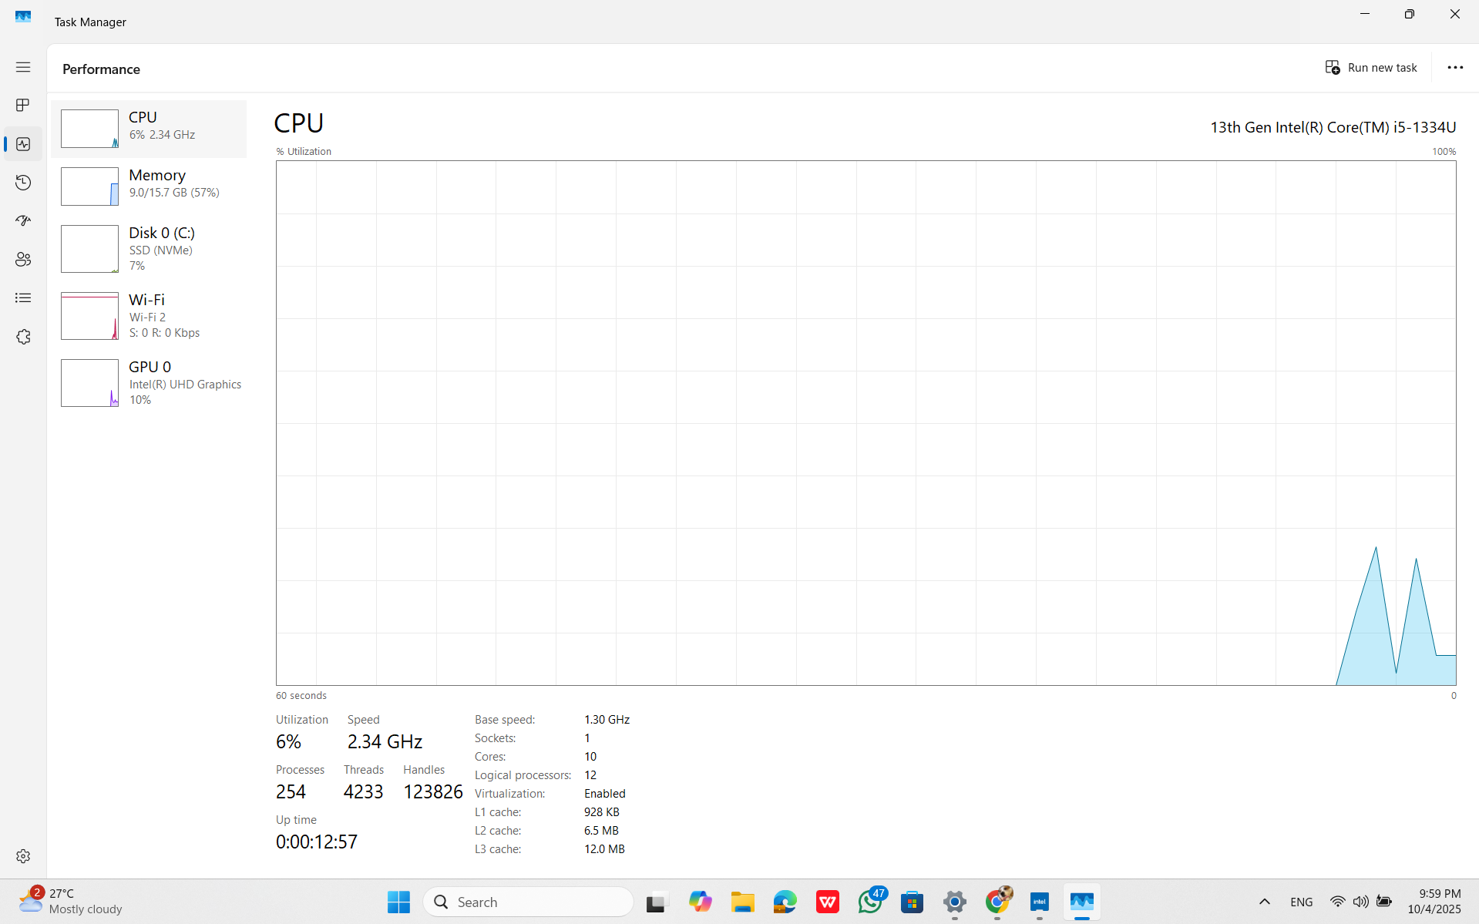Show hidden icons in system tray

pos(1265,902)
